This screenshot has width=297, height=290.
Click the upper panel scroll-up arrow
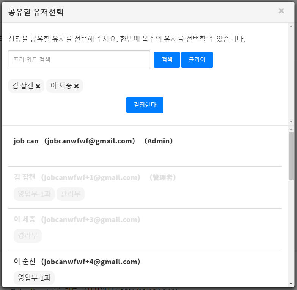coord(291,26)
